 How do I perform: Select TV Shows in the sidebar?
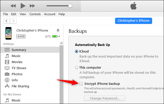[x=19, y=68]
